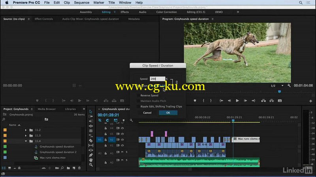Screen dimensions: 316x177
Task: Solo track A2 with the S button
Action: point(126,160)
